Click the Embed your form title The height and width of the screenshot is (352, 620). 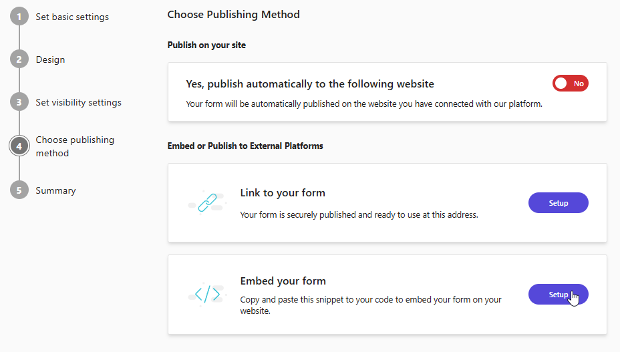(x=283, y=281)
